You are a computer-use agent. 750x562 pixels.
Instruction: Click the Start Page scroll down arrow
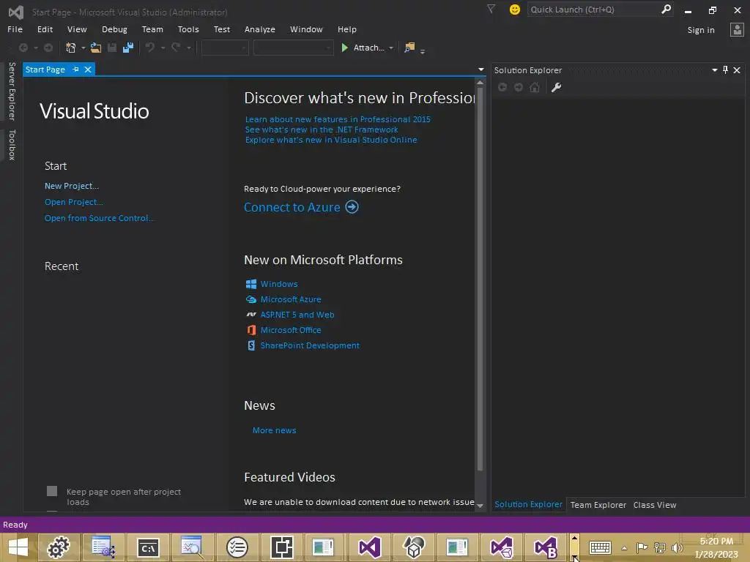coord(480,506)
